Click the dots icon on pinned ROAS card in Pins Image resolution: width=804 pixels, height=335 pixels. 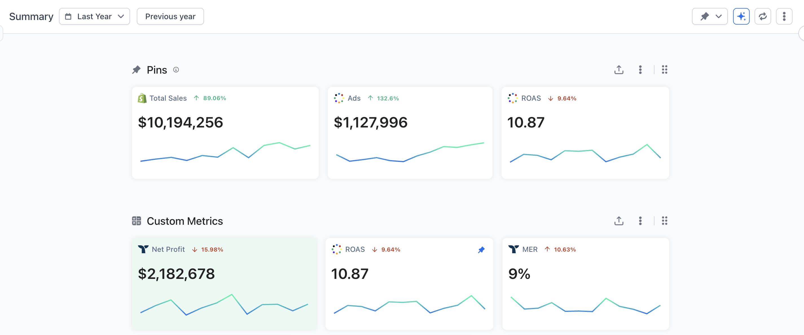512,98
